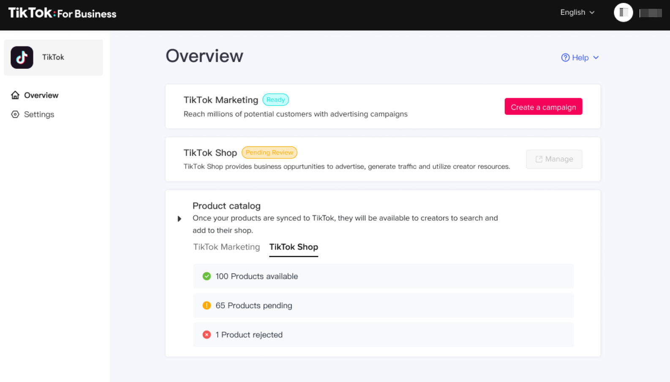Click Create a campaign button

click(543, 107)
